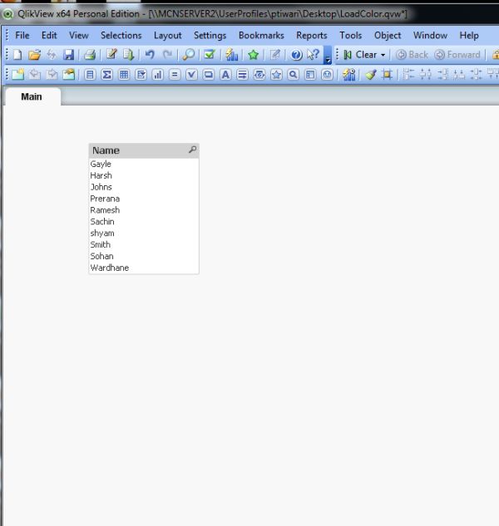Print using the printer icon
Image resolution: width=499 pixels, height=526 pixels.
(89, 54)
